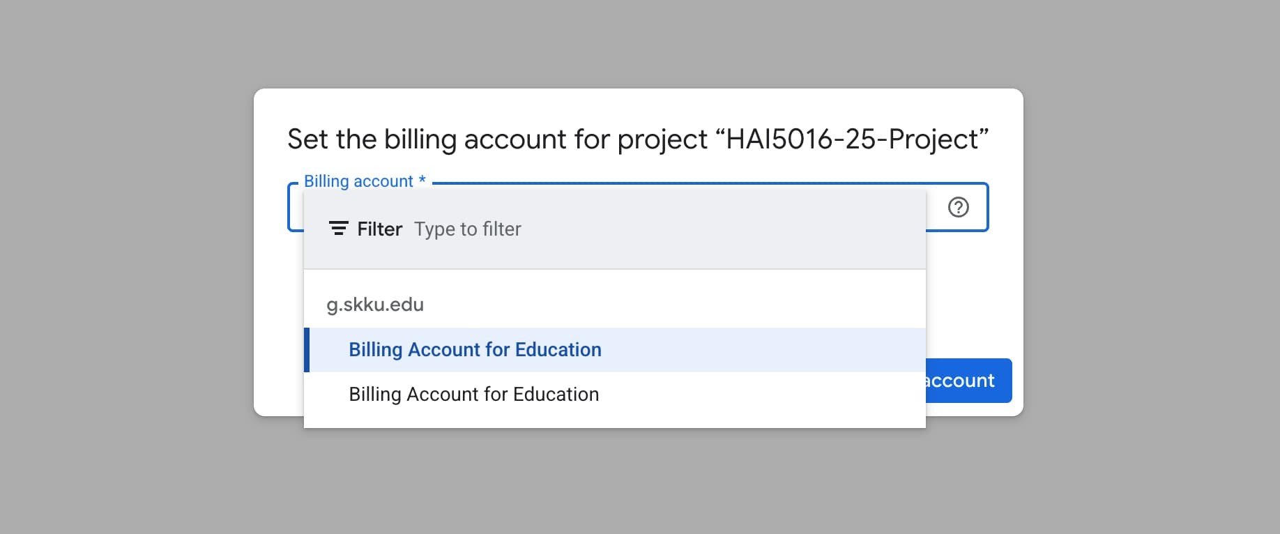The width and height of the screenshot is (1280, 534).
Task: Select the highlighted Billing Account for Education
Action: (475, 350)
